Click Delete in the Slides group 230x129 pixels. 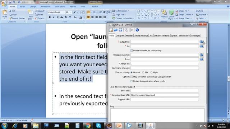click(39, 18)
